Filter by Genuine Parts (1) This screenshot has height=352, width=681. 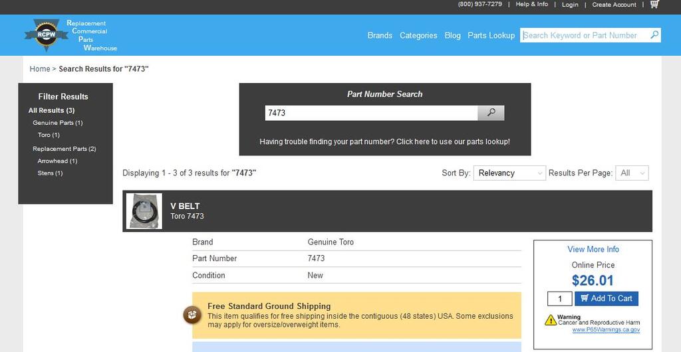(x=57, y=123)
